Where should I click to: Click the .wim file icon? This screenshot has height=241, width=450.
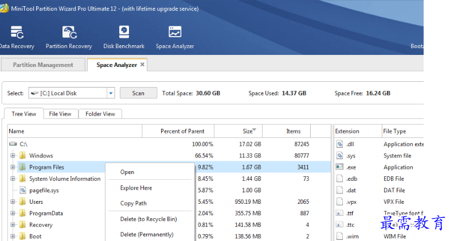[x=340, y=236]
